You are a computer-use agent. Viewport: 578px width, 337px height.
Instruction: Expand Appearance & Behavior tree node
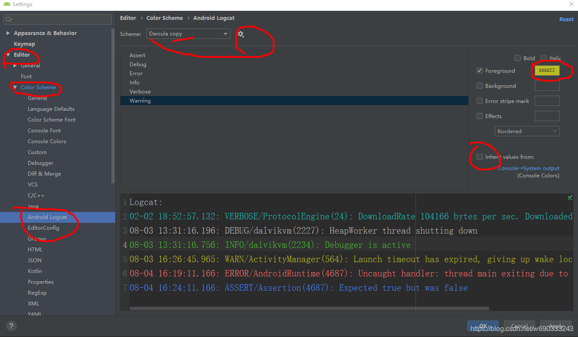coord(8,33)
